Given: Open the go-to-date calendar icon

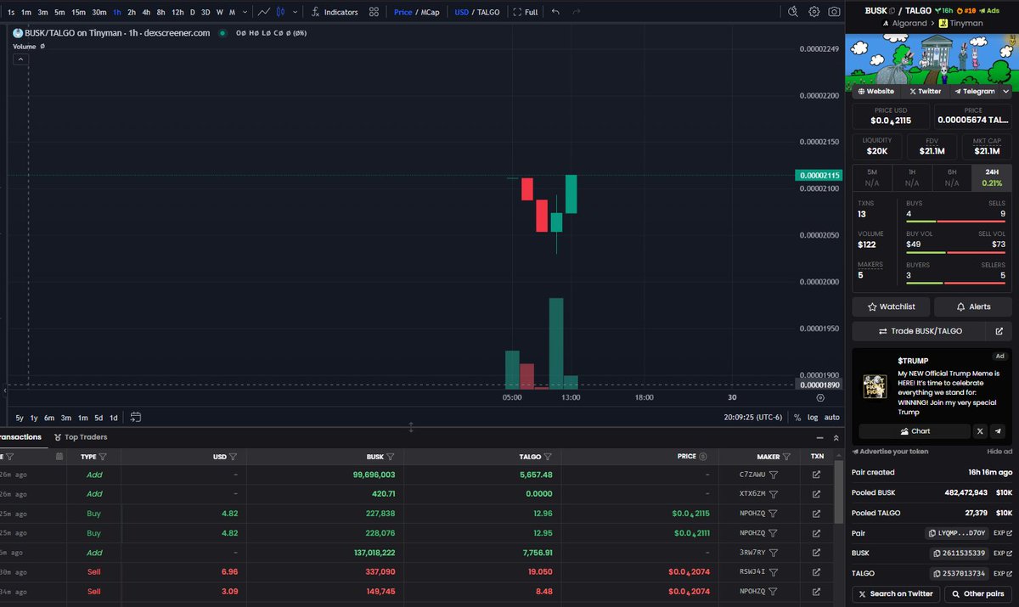Looking at the screenshot, I should click(135, 417).
